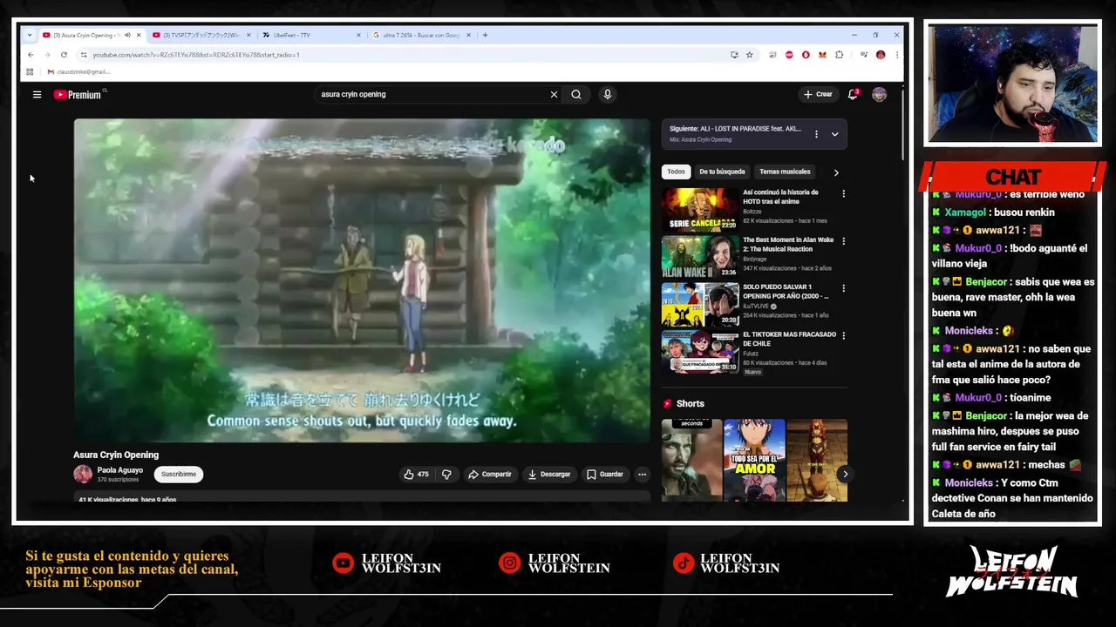
Task: Open the Alan Wake II thumbnail
Action: pyautogui.click(x=700, y=256)
